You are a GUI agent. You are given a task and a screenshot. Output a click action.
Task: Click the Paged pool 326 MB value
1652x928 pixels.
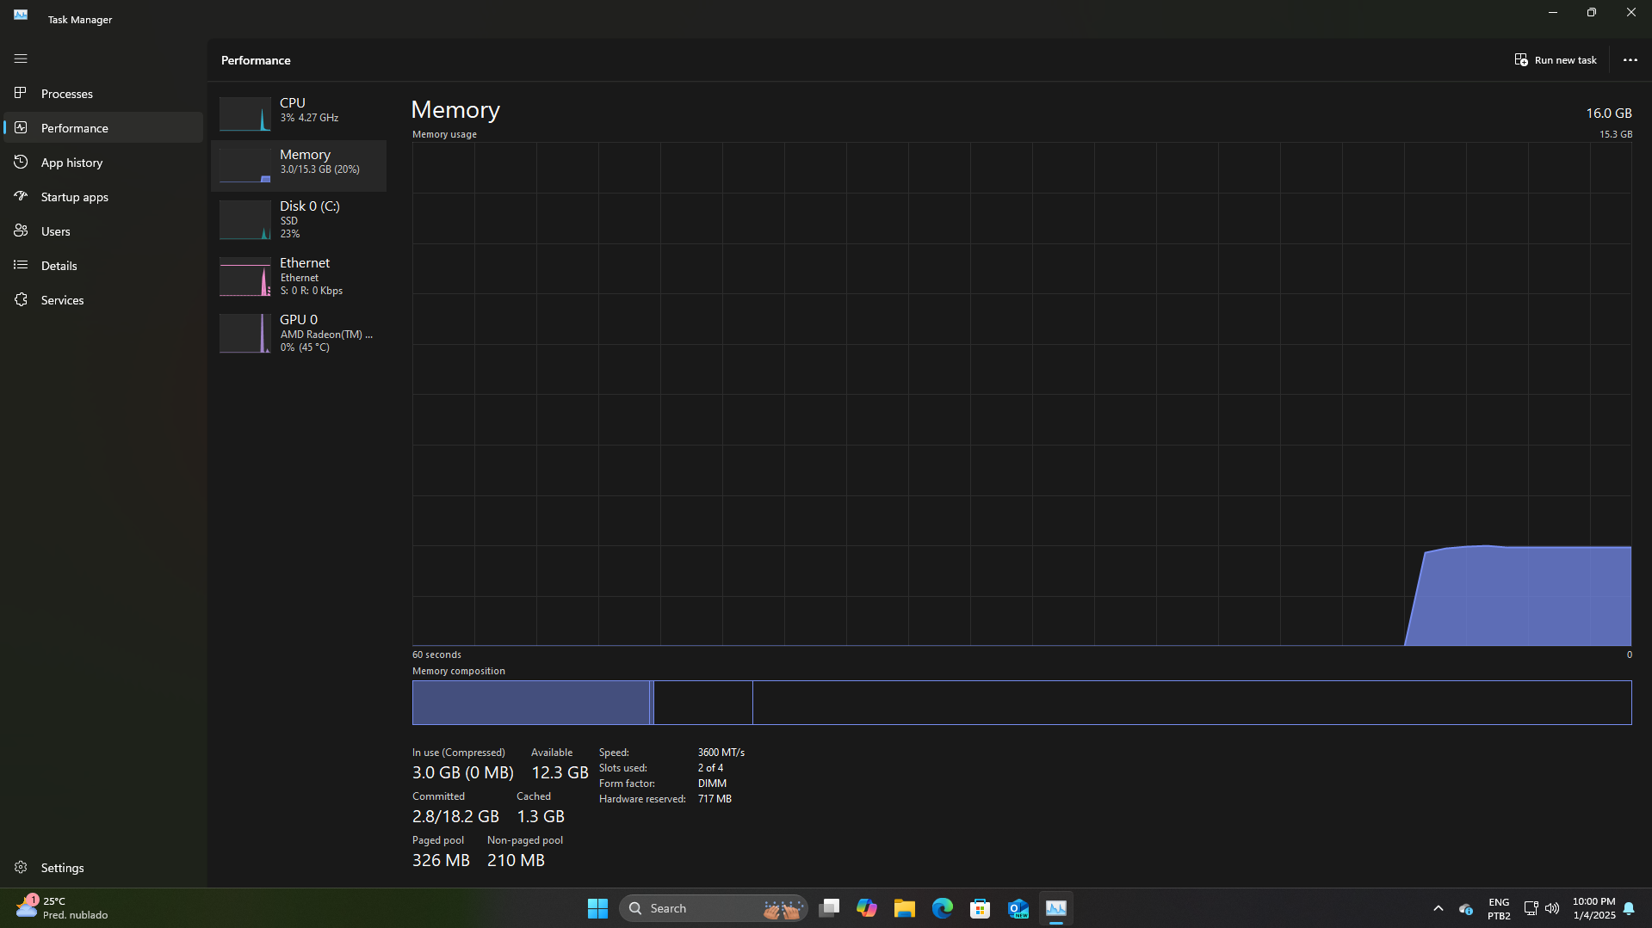click(441, 860)
